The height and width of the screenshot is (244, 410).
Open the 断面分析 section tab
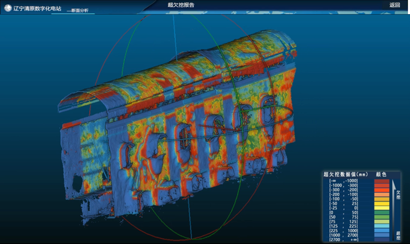[81, 10]
